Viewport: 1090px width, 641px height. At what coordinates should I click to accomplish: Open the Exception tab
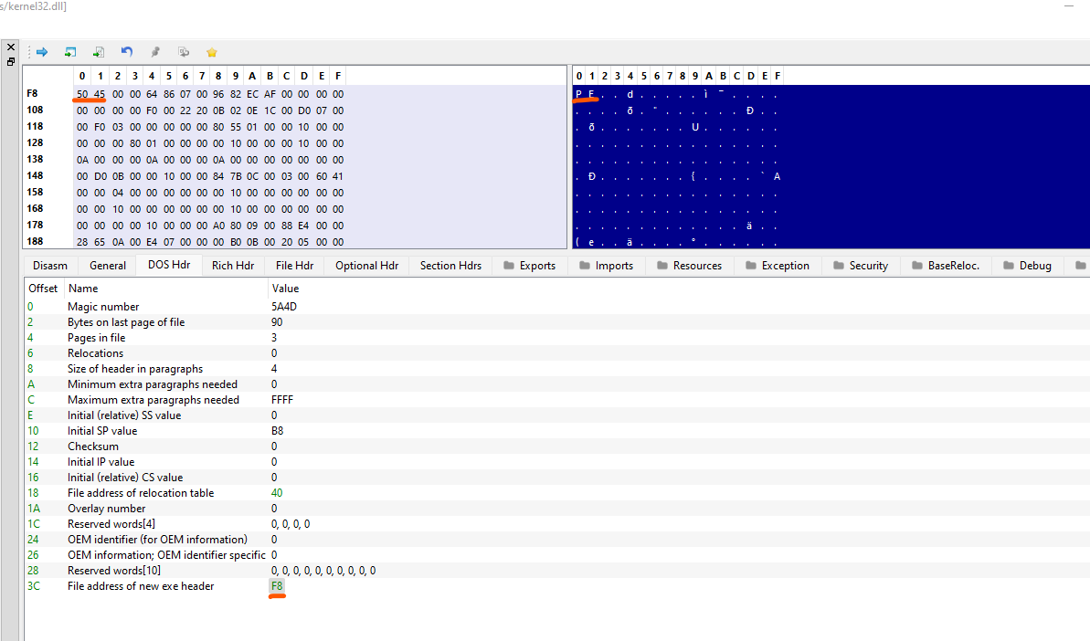(x=778, y=266)
